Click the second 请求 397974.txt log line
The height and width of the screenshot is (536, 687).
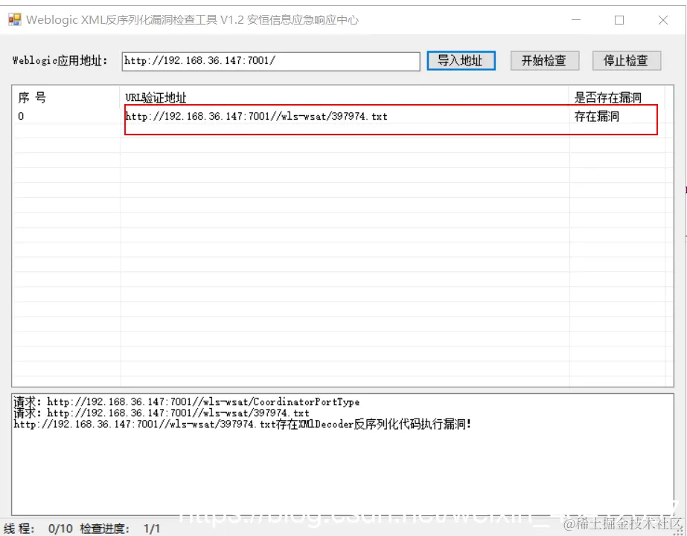[x=162, y=413]
